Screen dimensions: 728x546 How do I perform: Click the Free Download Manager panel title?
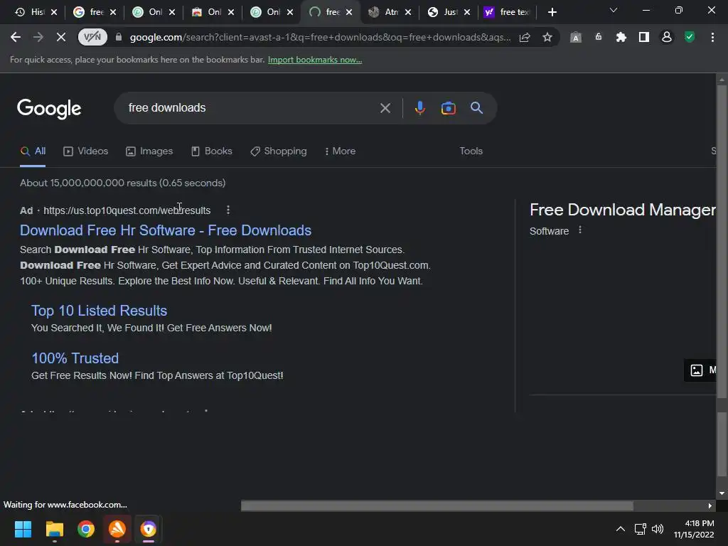[x=622, y=210]
